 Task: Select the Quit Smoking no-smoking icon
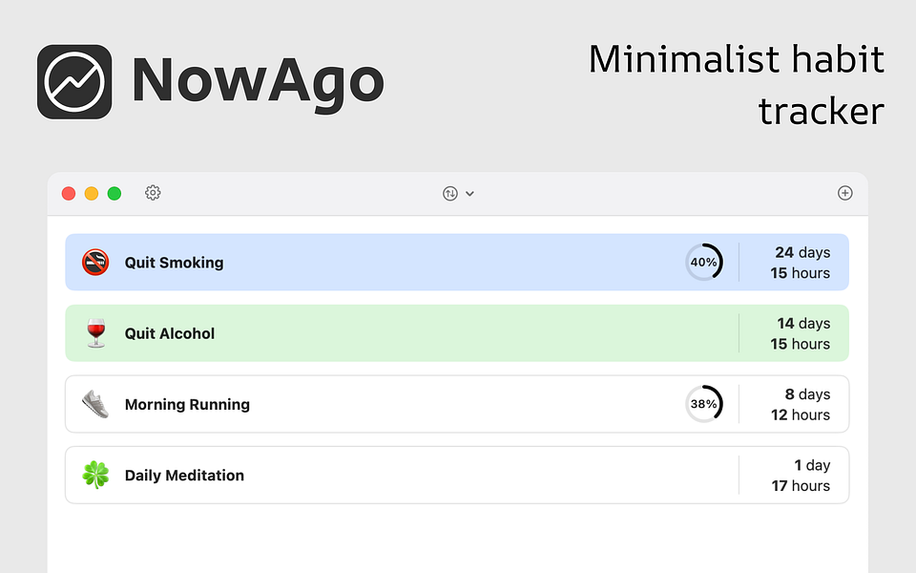(94, 262)
